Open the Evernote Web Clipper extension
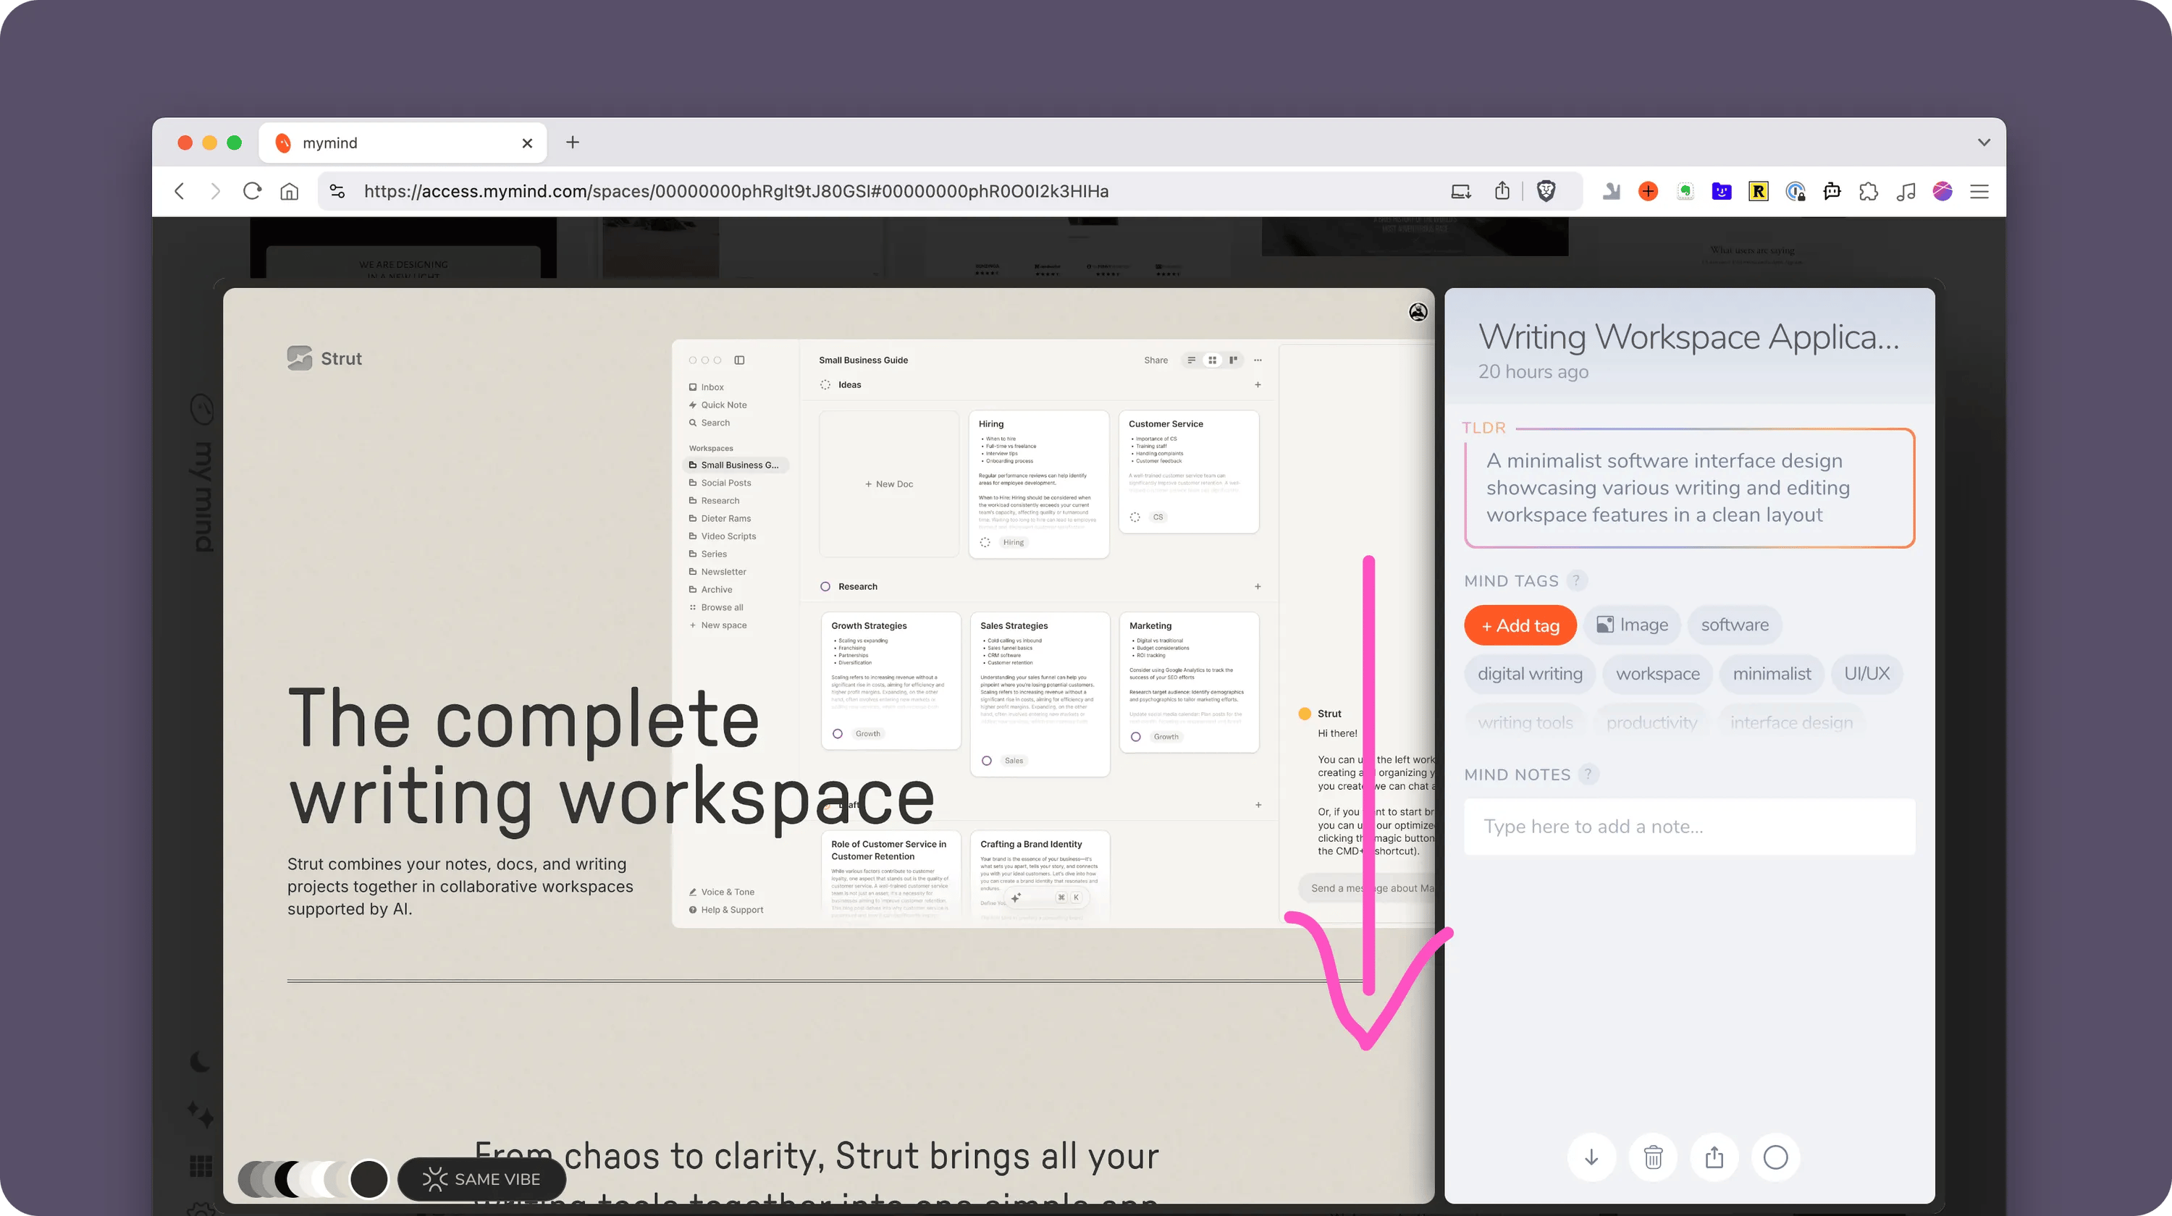The height and width of the screenshot is (1216, 2172). pos(1685,191)
